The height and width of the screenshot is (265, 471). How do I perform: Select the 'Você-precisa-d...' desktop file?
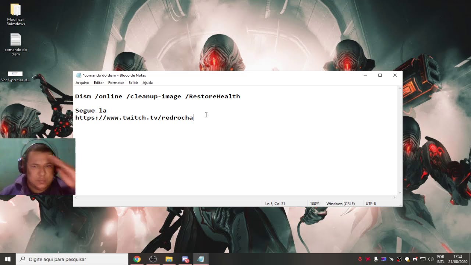[x=15, y=77]
